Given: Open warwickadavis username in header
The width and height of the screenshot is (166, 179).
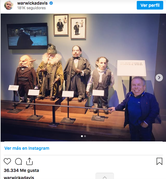Looking at the screenshot, I should (32, 3).
